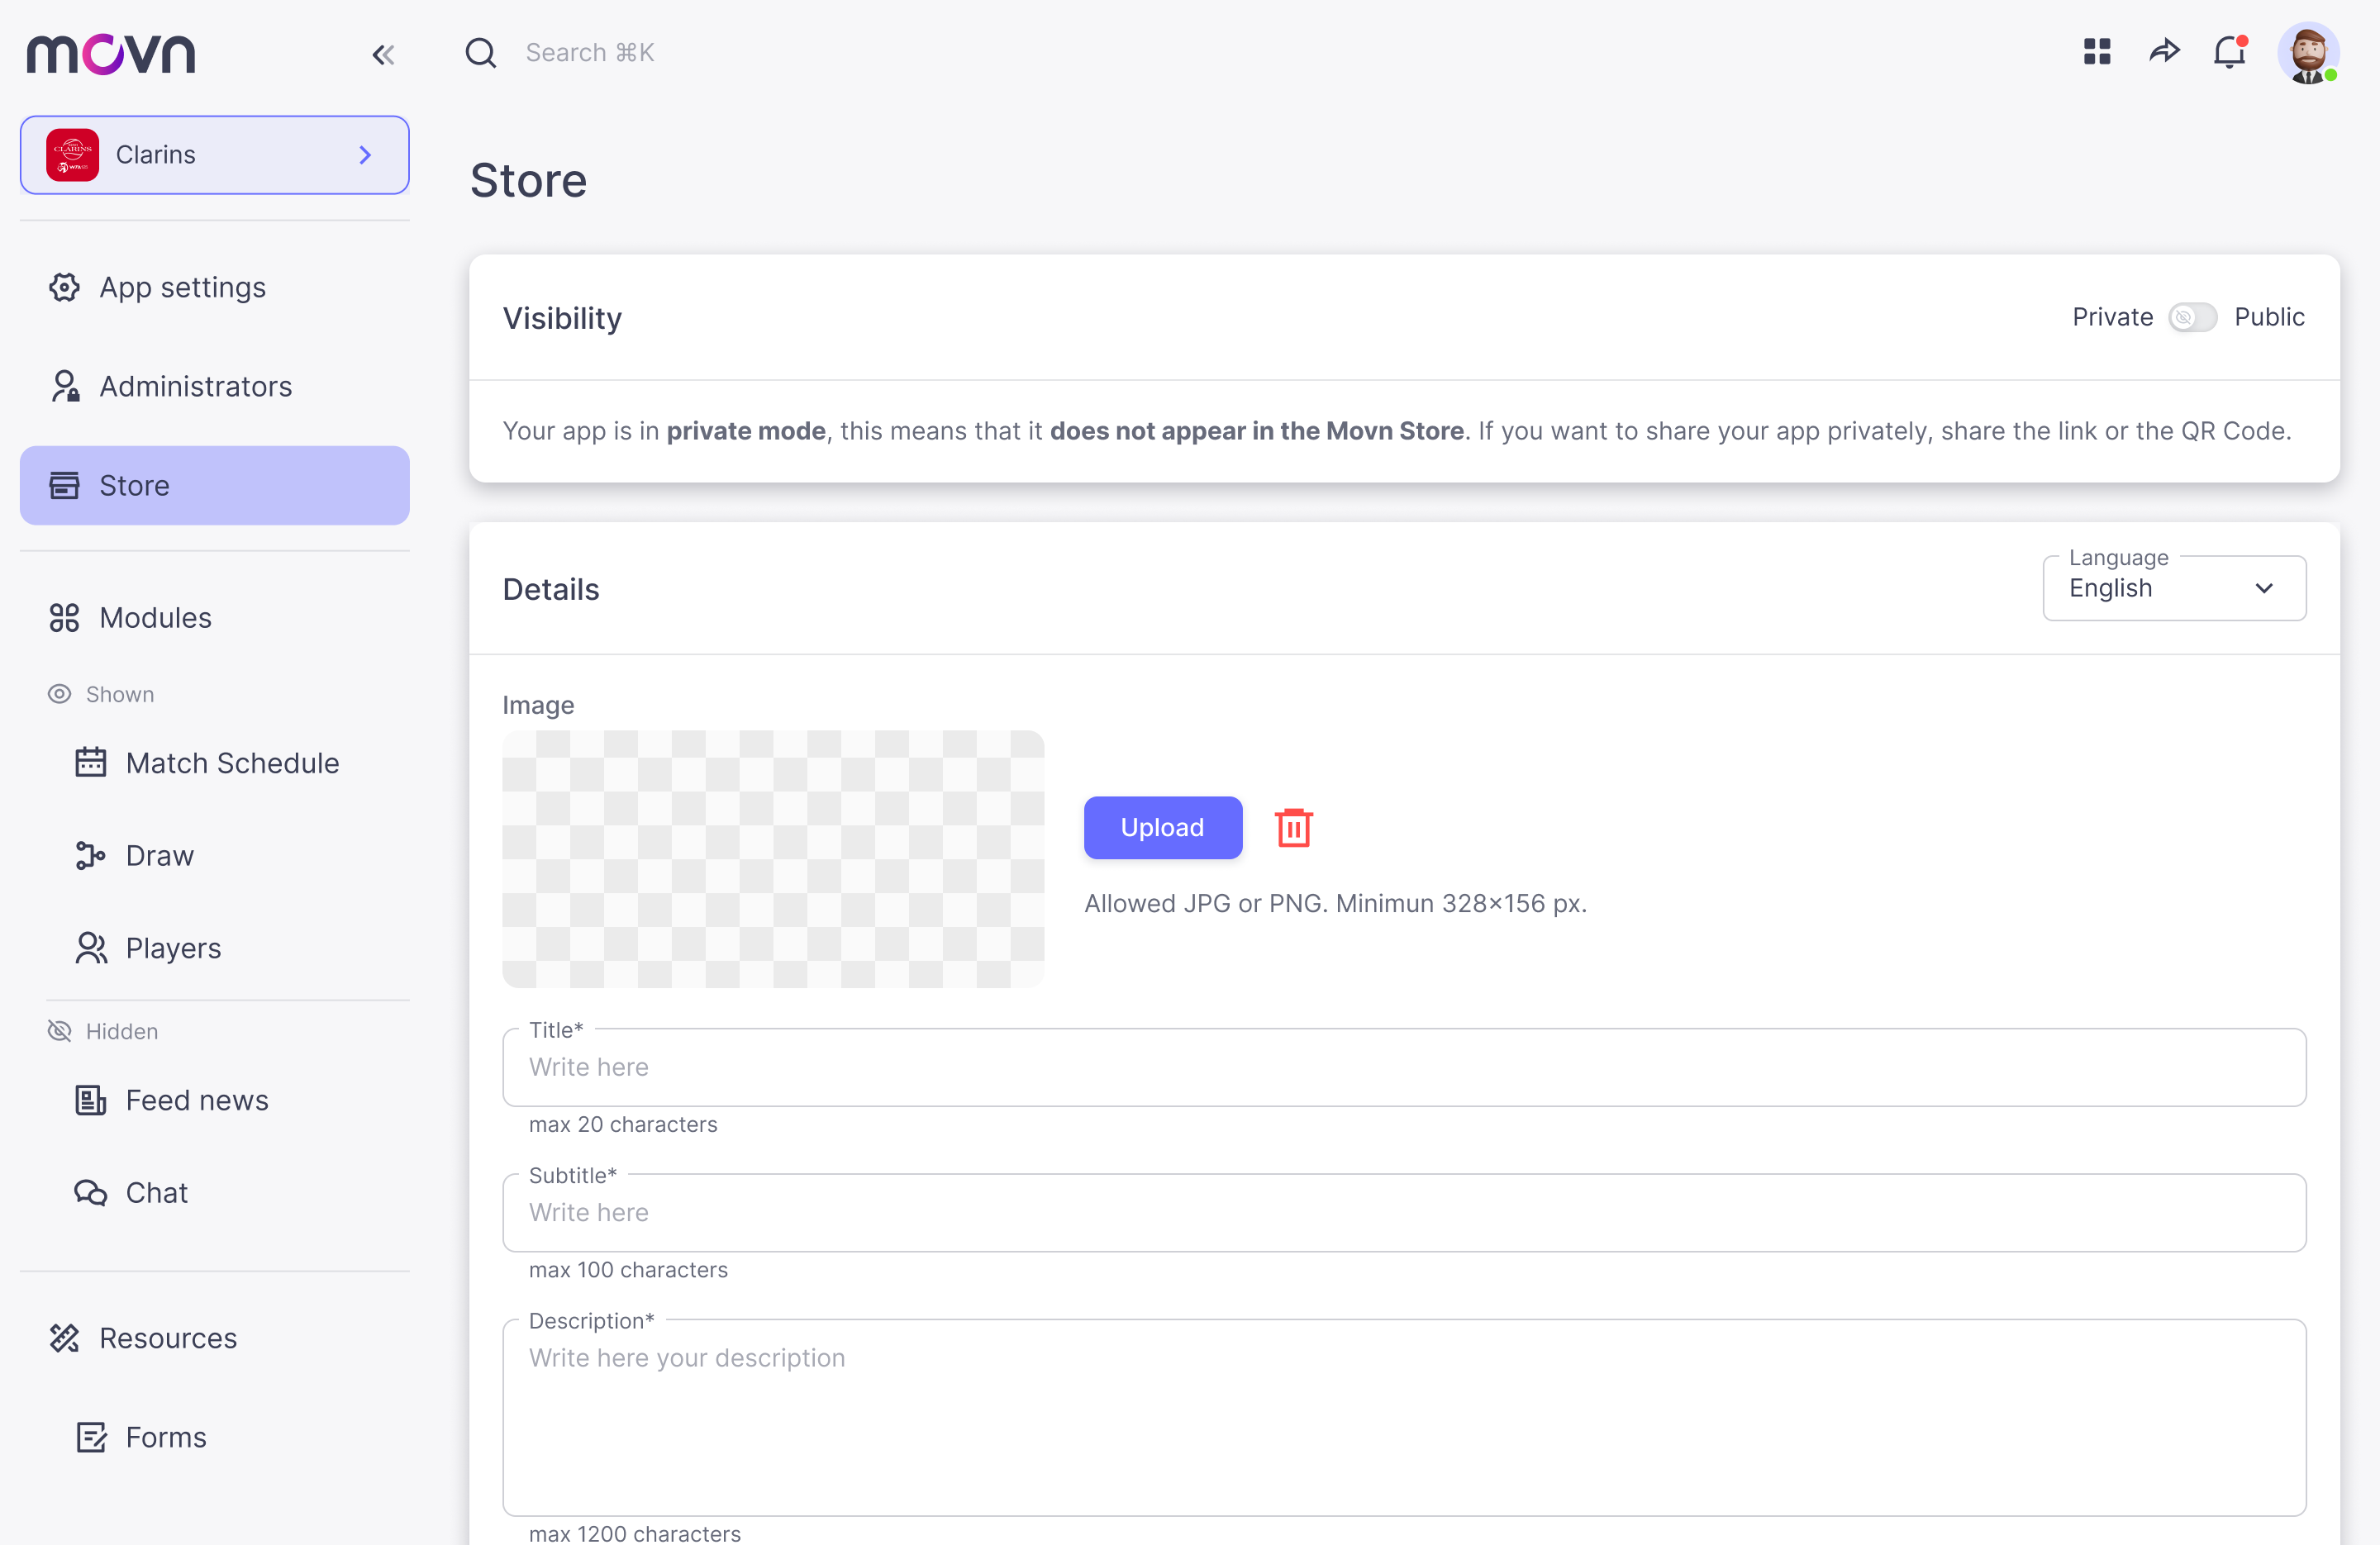
Task: Click the Shown eye icon
Action: (60, 694)
